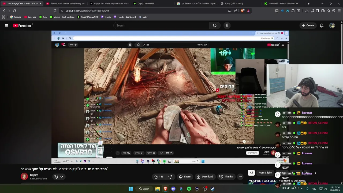This screenshot has width=343, height=193.
Task: Open Steam from the taskbar
Action: (212, 189)
